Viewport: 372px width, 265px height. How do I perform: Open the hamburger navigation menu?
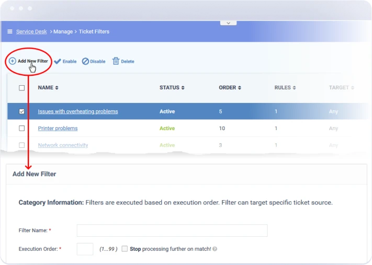10,32
